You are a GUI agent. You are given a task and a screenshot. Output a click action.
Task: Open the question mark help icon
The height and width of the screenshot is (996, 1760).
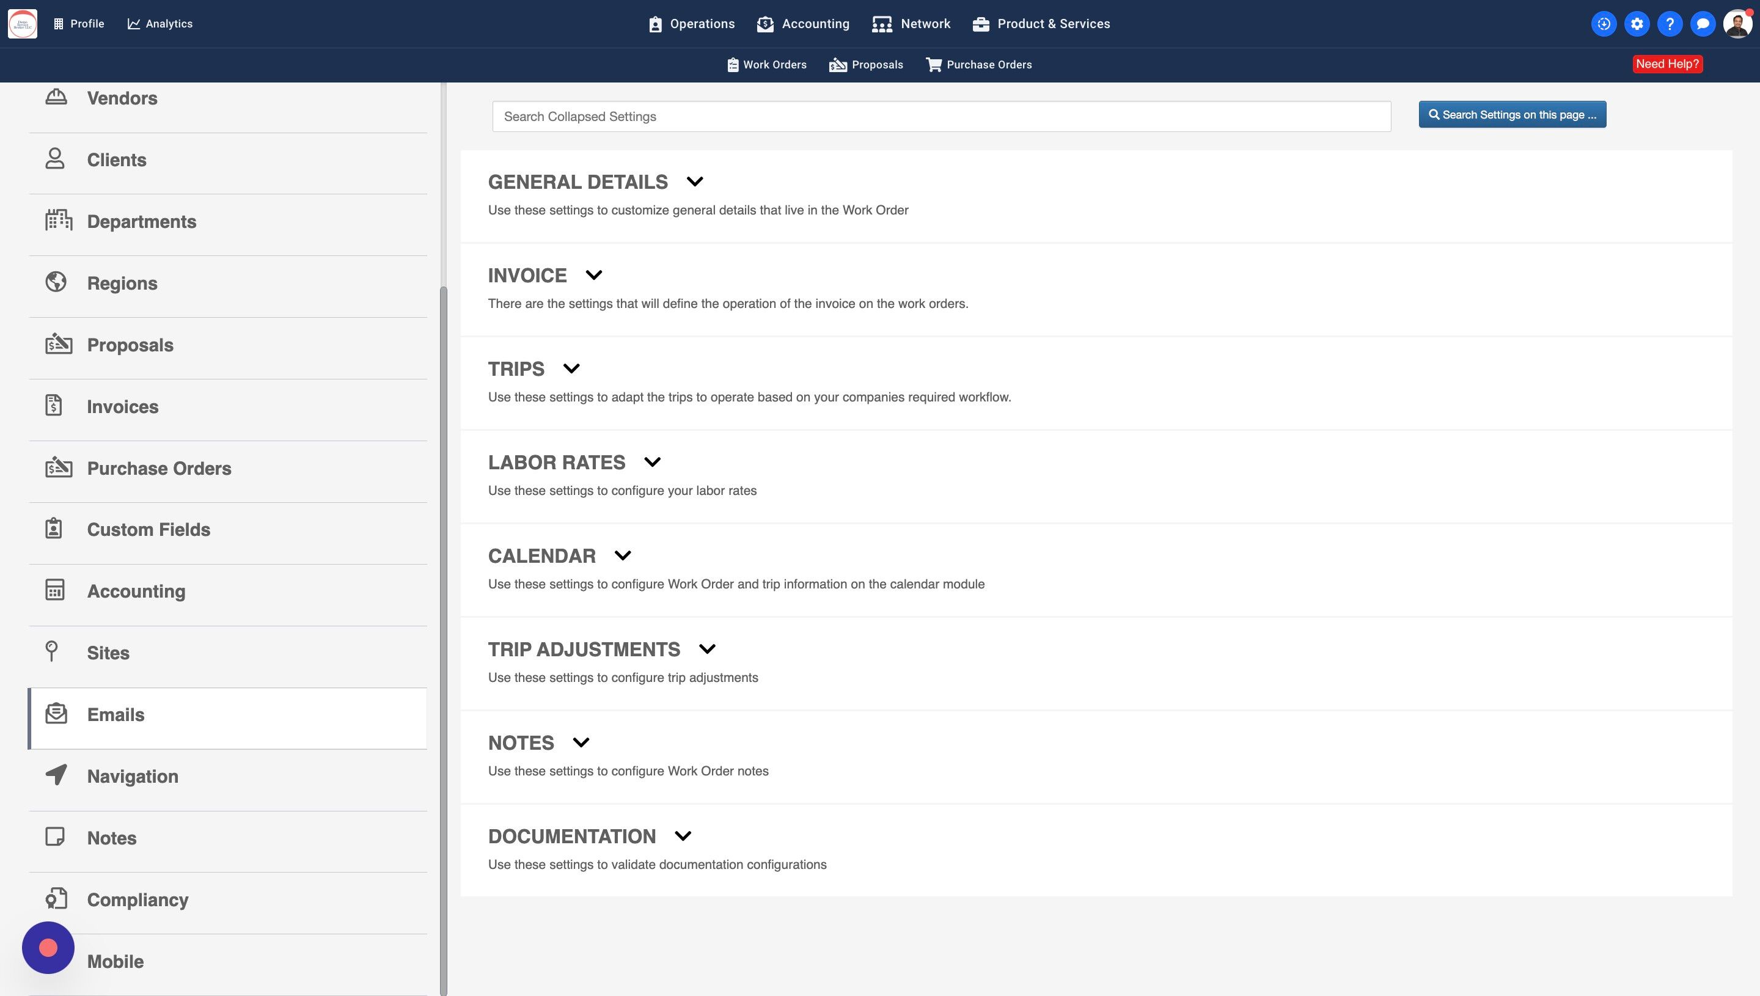[1670, 24]
